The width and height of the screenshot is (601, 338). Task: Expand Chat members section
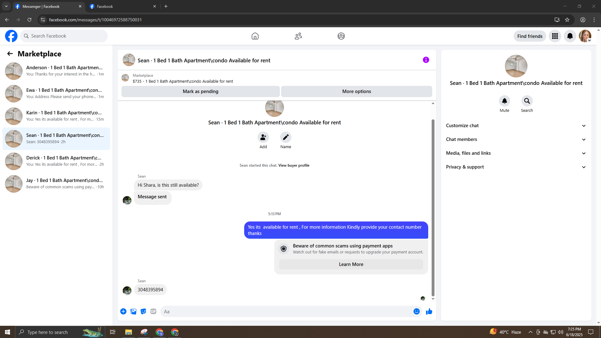coord(516,139)
